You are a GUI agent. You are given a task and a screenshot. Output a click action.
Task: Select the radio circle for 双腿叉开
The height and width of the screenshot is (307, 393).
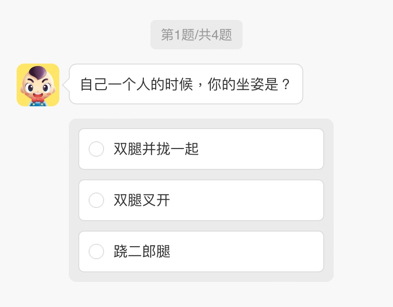[96, 200]
